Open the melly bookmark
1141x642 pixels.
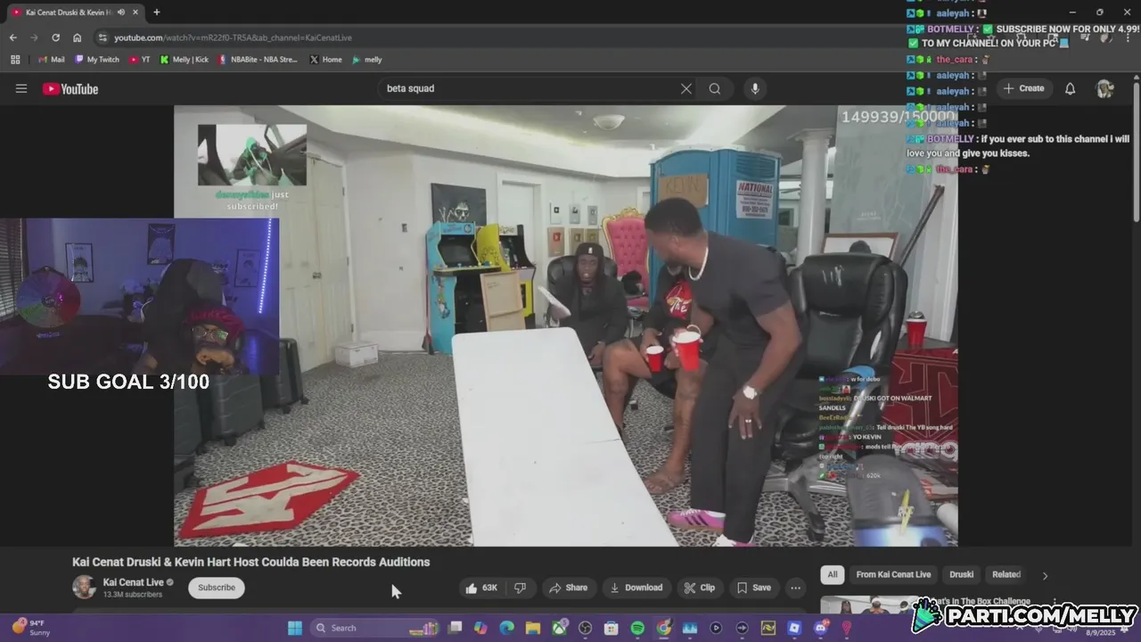[x=367, y=60]
